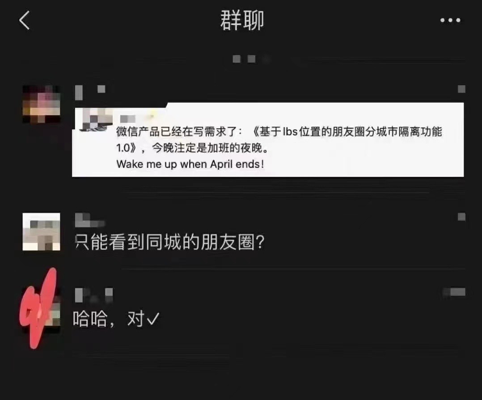Screen dimensions: 482x400
Task: Tap blurred nickname above 只能看到同城的朋友圈
Action: coord(90,220)
